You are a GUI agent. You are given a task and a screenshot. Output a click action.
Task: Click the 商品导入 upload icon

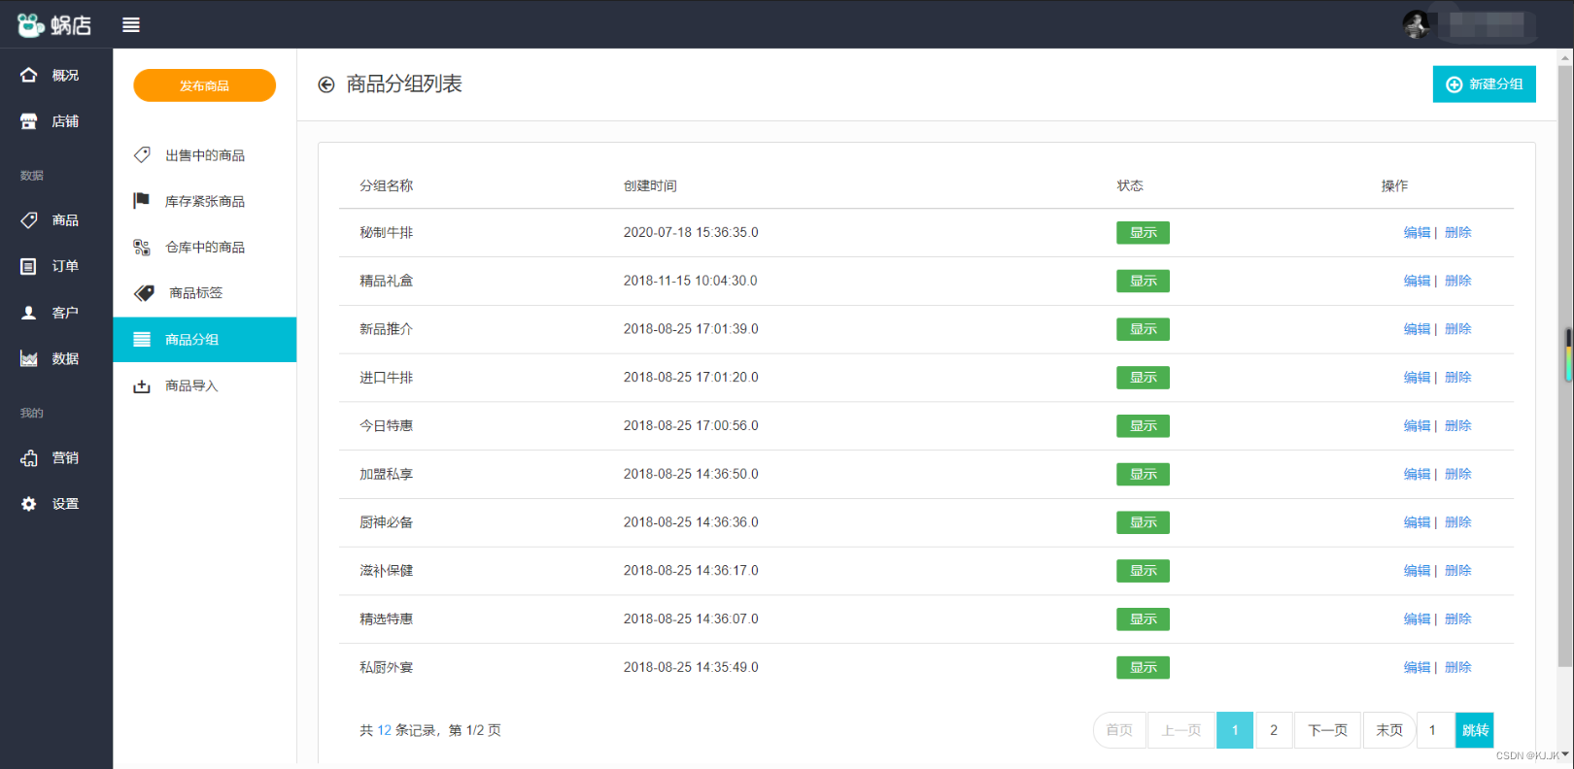coord(142,385)
